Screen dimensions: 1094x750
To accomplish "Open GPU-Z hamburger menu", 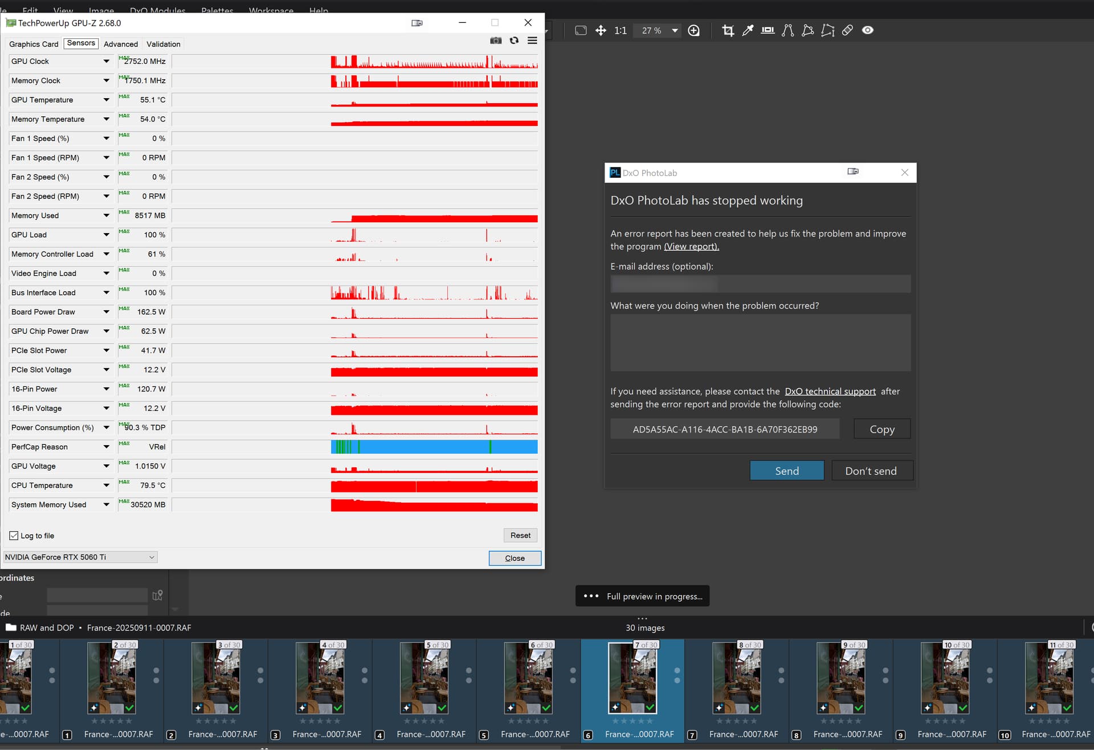I will [x=532, y=40].
